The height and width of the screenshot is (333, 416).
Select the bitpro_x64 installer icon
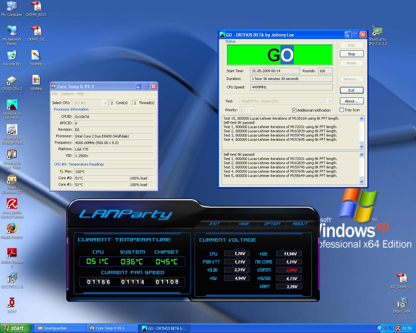[402, 305]
